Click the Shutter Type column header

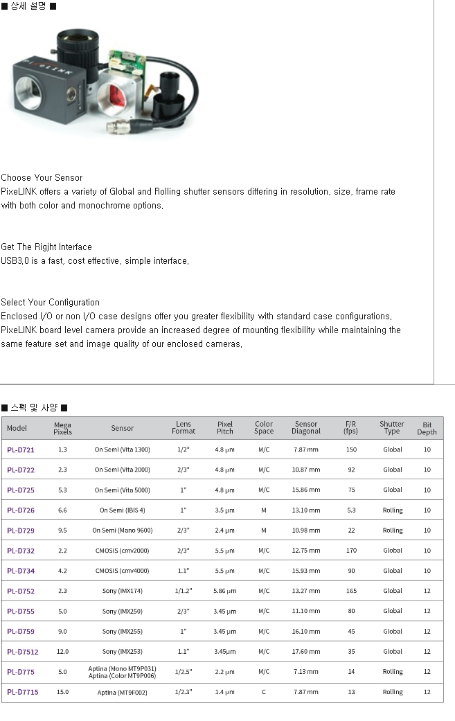click(391, 428)
